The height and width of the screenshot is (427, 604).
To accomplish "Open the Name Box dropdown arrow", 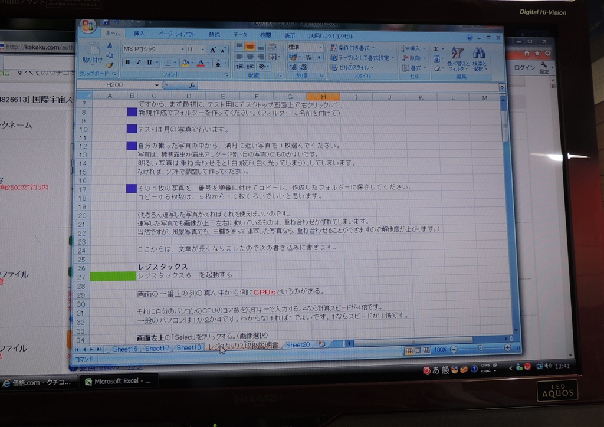I will (x=157, y=85).
